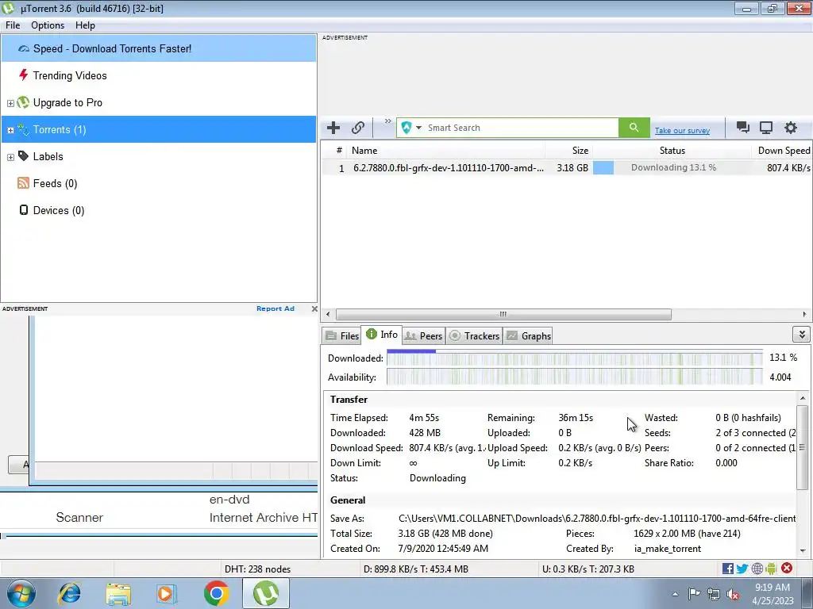Select Labels in the sidebar
This screenshot has width=813, height=609.
tap(48, 156)
